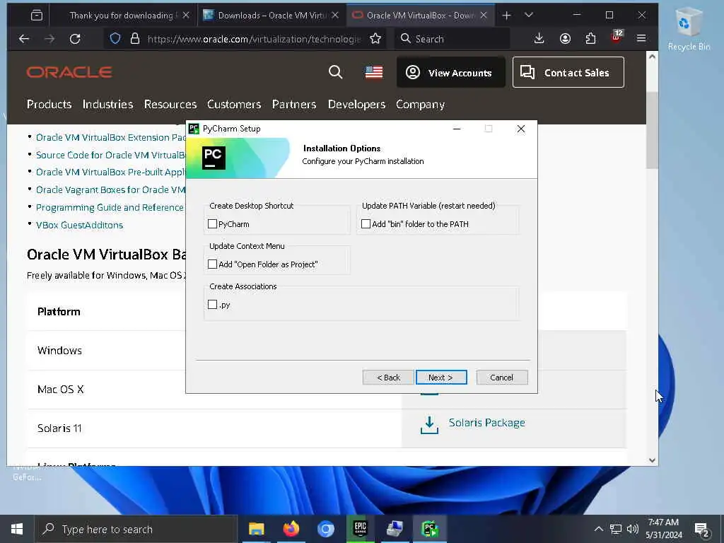
Task: Click Next in PyCharm Setup
Action: pos(441,378)
